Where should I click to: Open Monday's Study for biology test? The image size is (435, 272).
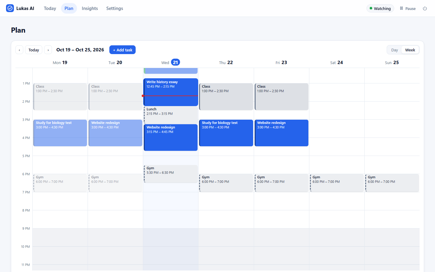[60, 133]
